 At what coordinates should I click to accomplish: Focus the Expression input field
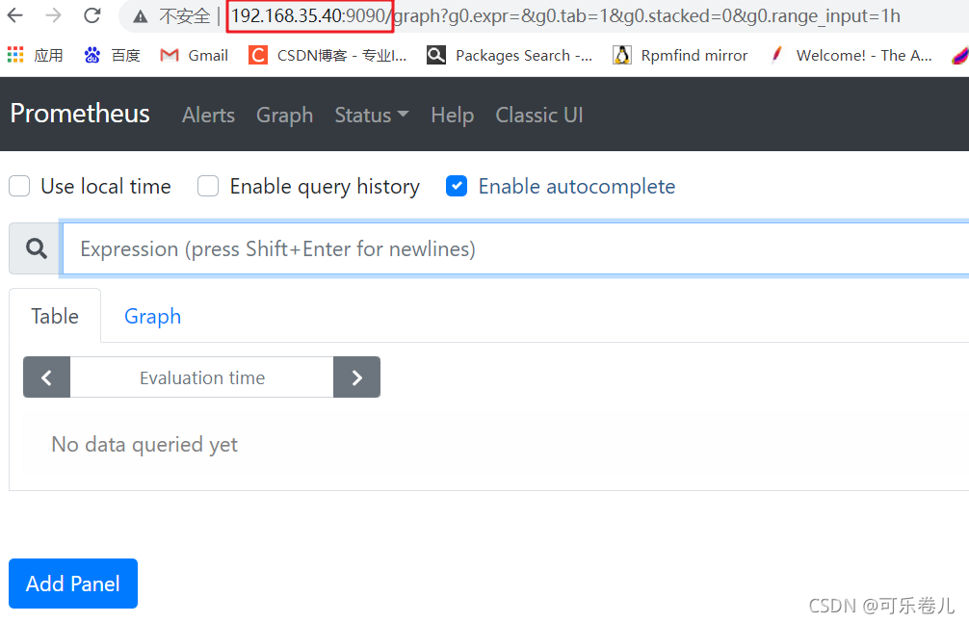[x=515, y=248]
